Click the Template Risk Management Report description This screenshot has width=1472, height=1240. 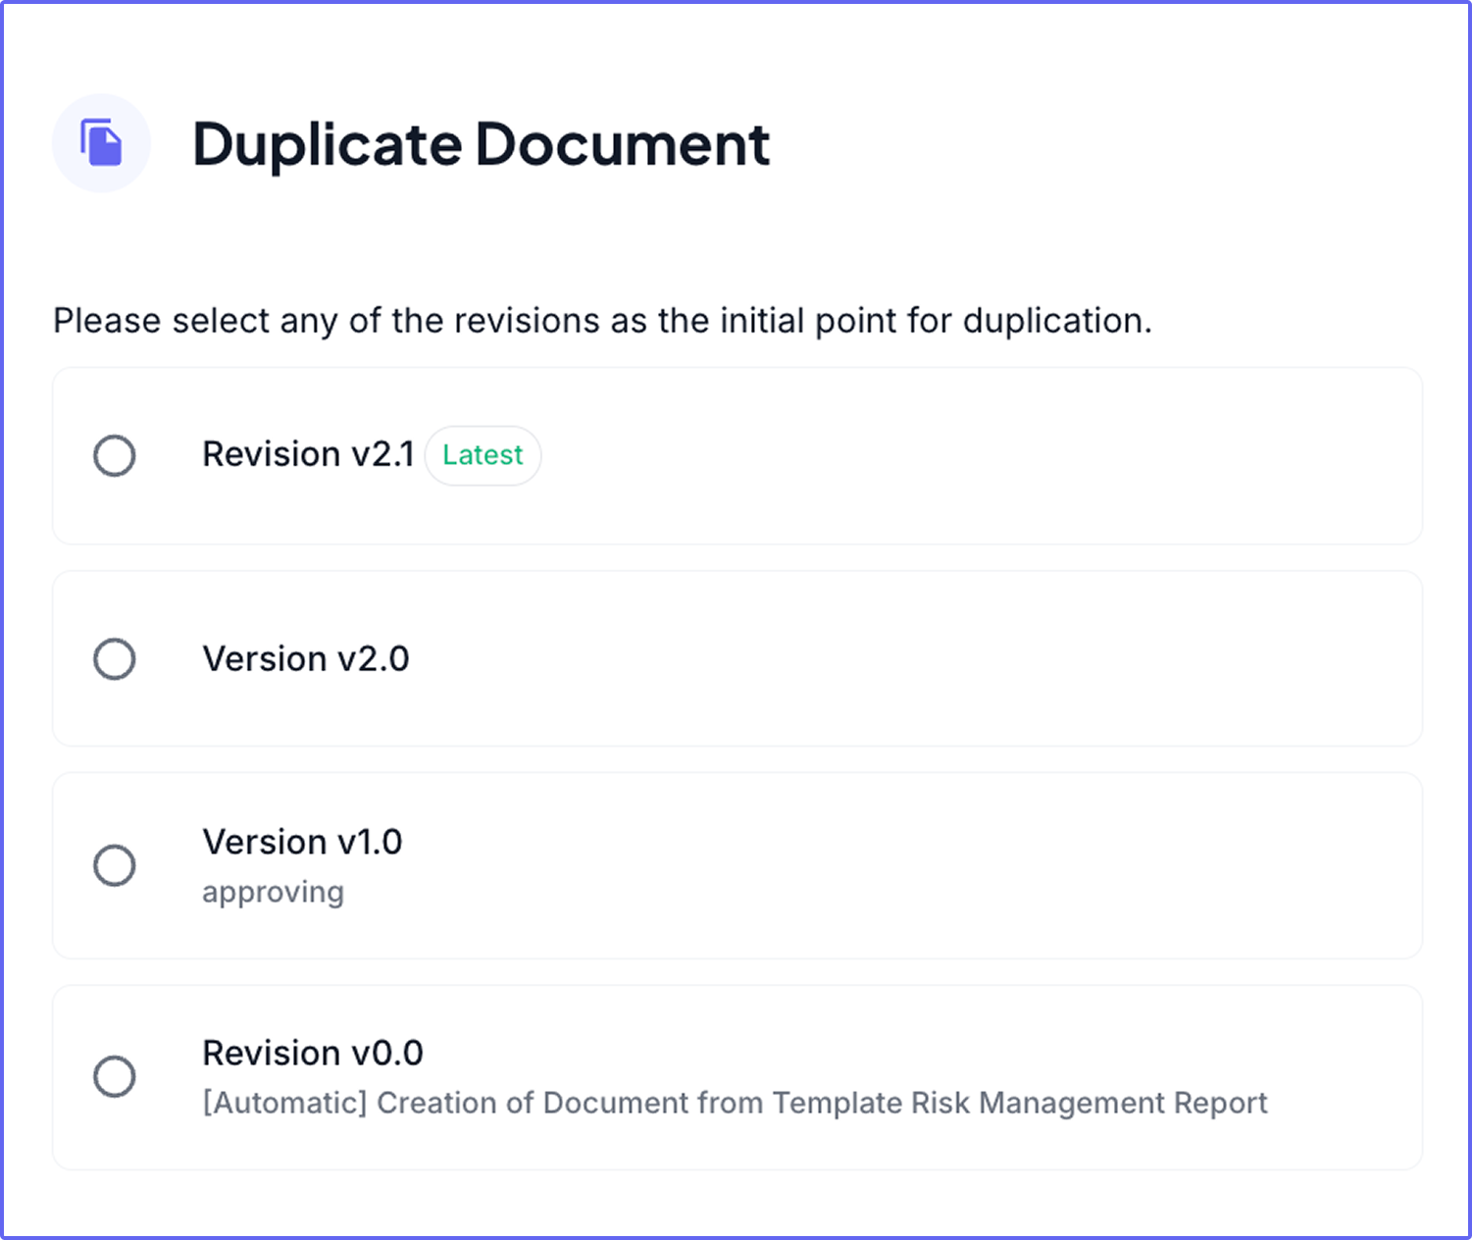[735, 1103]
